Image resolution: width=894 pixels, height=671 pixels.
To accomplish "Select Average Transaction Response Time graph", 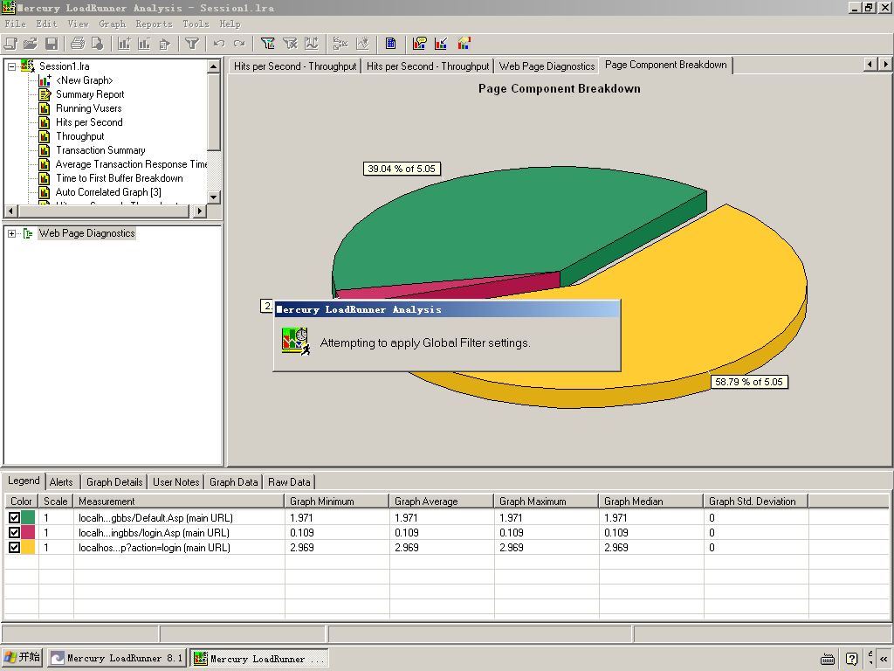I will (131, 164).
